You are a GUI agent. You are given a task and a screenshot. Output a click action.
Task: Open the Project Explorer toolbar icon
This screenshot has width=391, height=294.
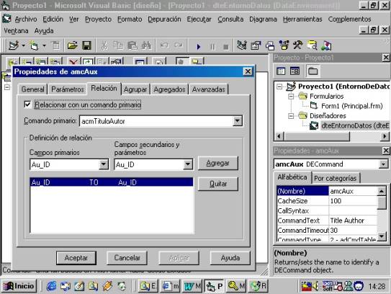(x=242, y=45)
